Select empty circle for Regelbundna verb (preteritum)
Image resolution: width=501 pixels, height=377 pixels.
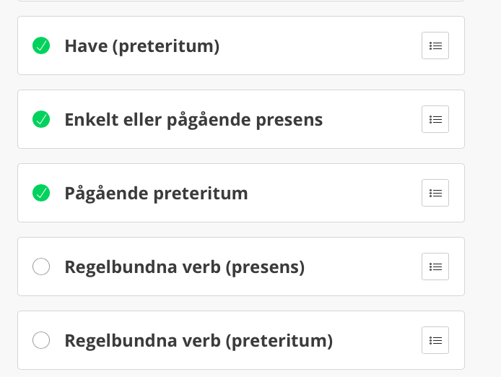coord(41,340)
